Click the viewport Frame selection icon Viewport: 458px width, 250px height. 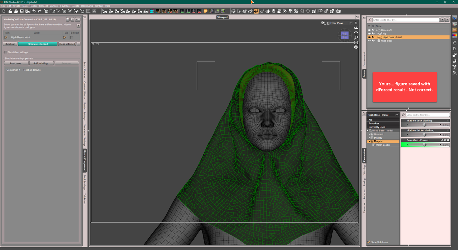[356, 42]
